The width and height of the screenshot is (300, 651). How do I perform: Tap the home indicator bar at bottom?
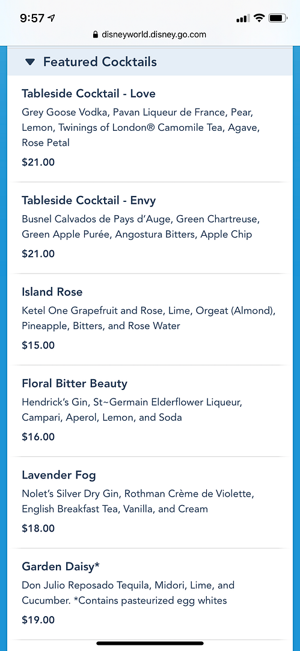pyautogui.click(x=150, y=644)
